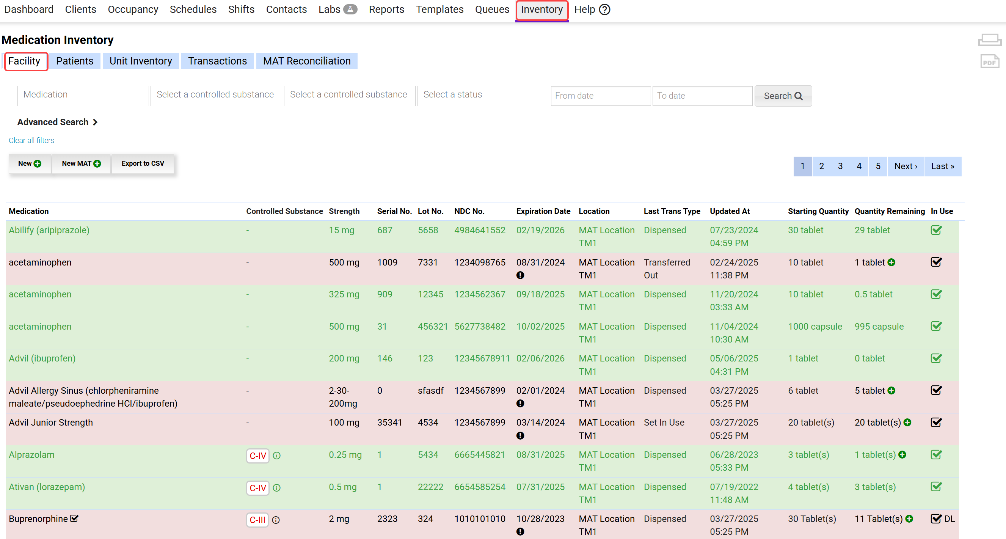
Task: Open first Select a controlled substance dropdown
Action: [216, 96]
